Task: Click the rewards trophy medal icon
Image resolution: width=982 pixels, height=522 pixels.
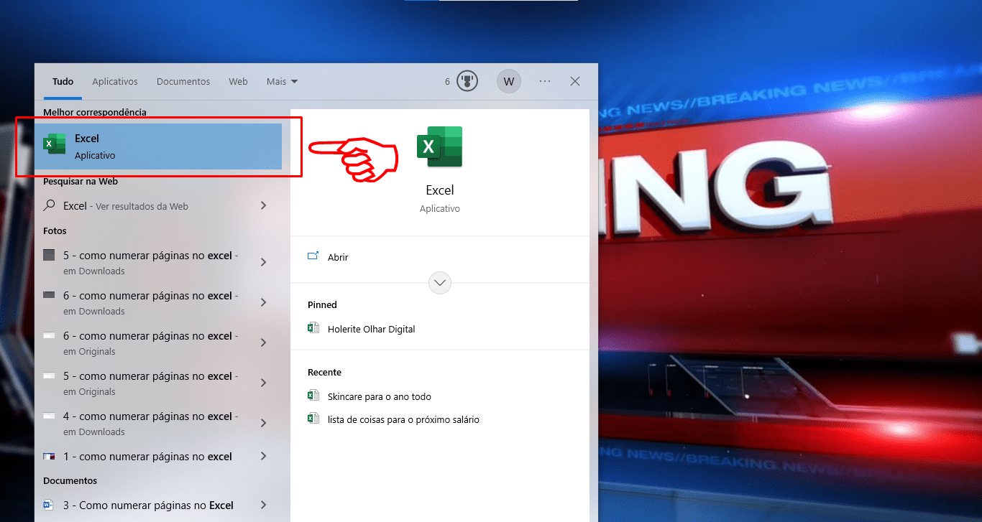Action: point(467,81)
